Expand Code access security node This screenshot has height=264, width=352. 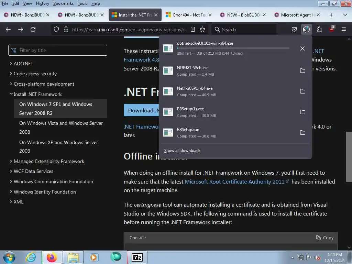[11, 74]
